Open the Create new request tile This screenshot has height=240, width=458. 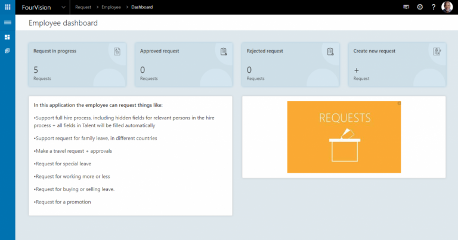[397, 64]
